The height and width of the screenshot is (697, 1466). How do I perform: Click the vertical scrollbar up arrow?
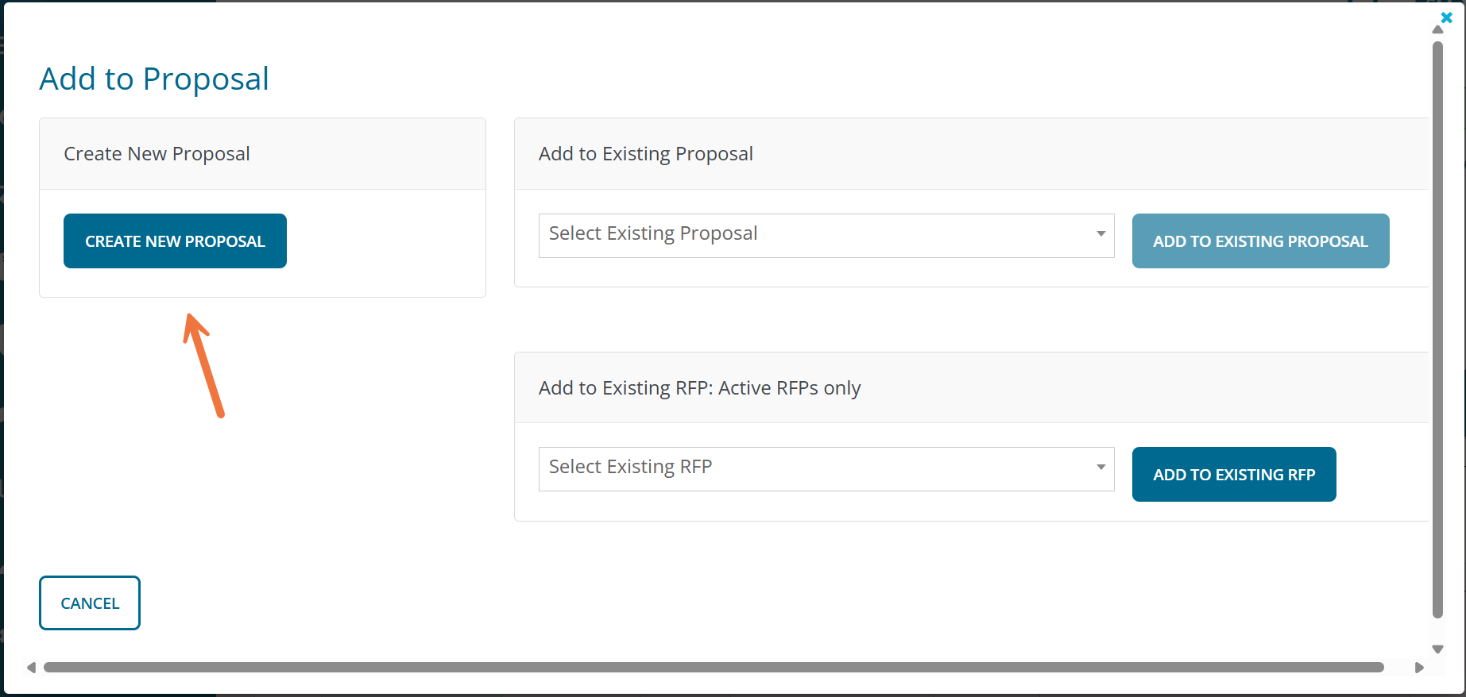1437,29
